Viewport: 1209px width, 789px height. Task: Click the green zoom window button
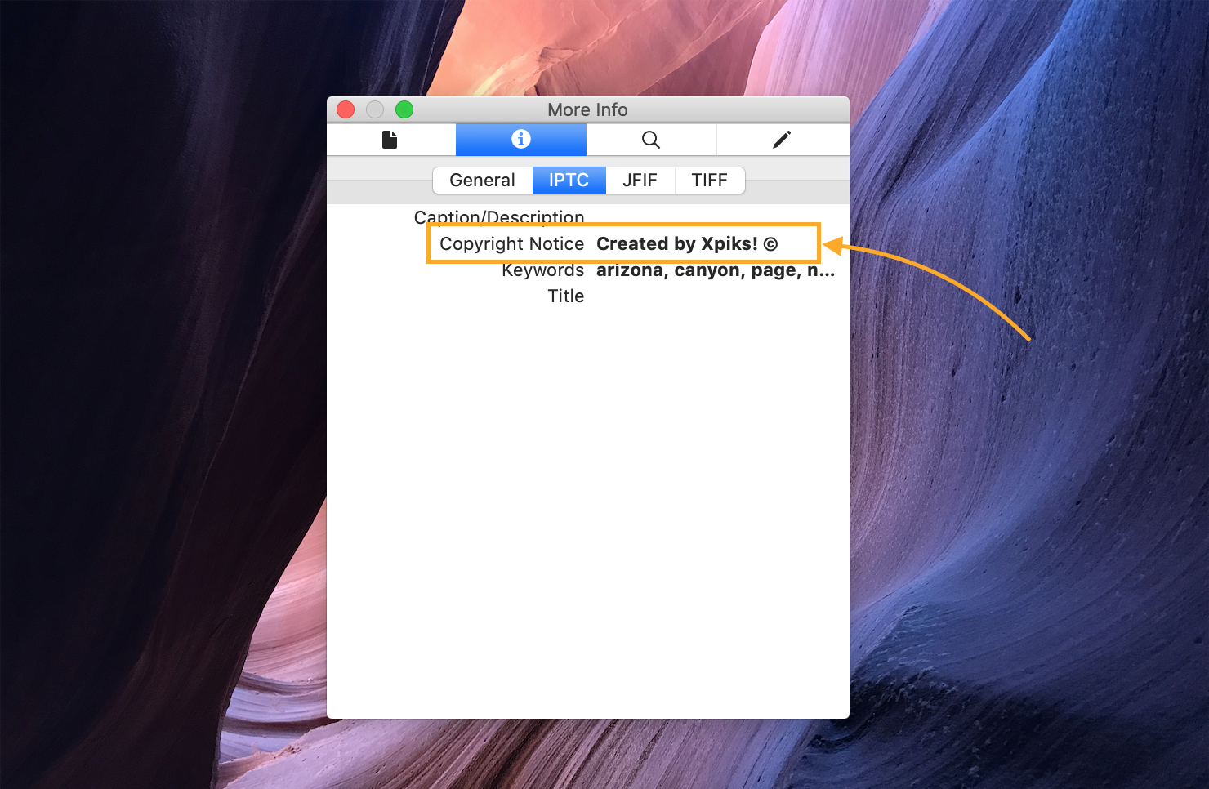(404, 109)
